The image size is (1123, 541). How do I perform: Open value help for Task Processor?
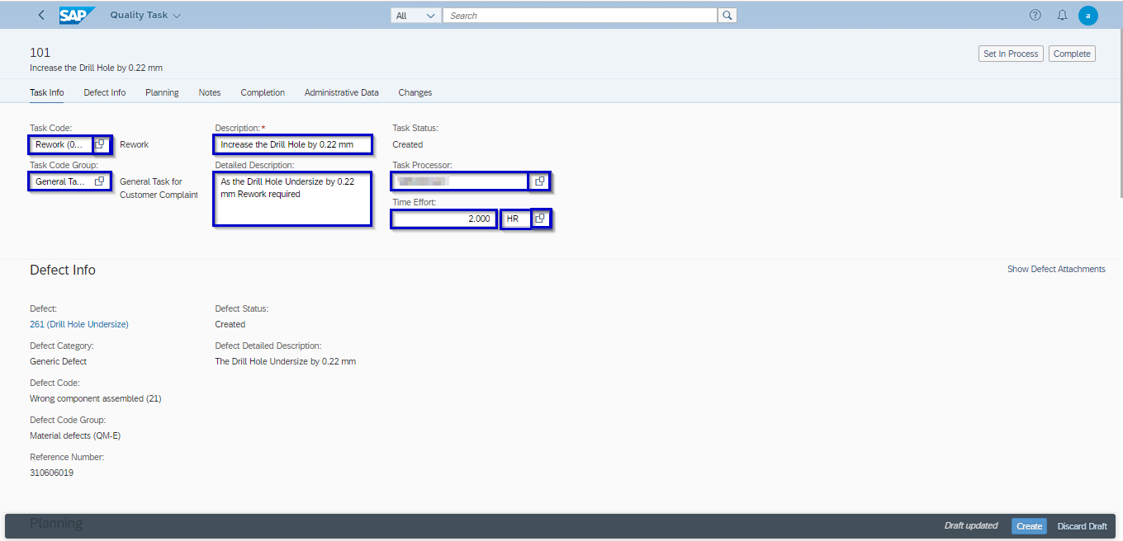click(539, 181)
